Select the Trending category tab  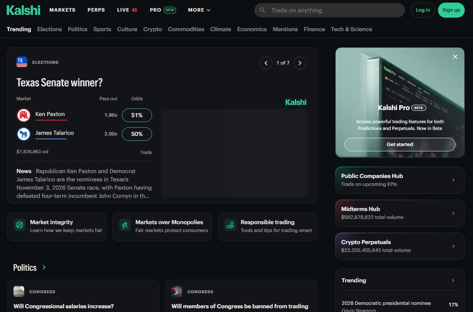coord(19,29)
